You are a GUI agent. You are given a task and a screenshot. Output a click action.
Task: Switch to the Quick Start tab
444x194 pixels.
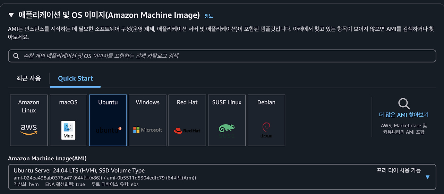[75, 78]
